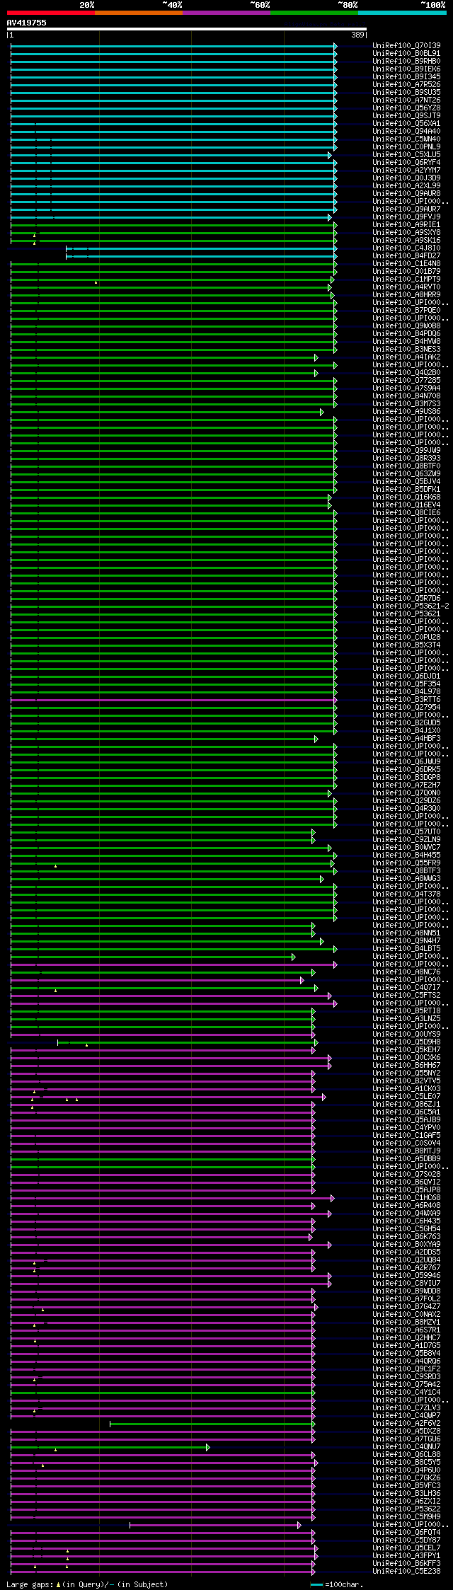
Task: Click the cyan ~100% identity legend segment
Action: pos(402,13)
